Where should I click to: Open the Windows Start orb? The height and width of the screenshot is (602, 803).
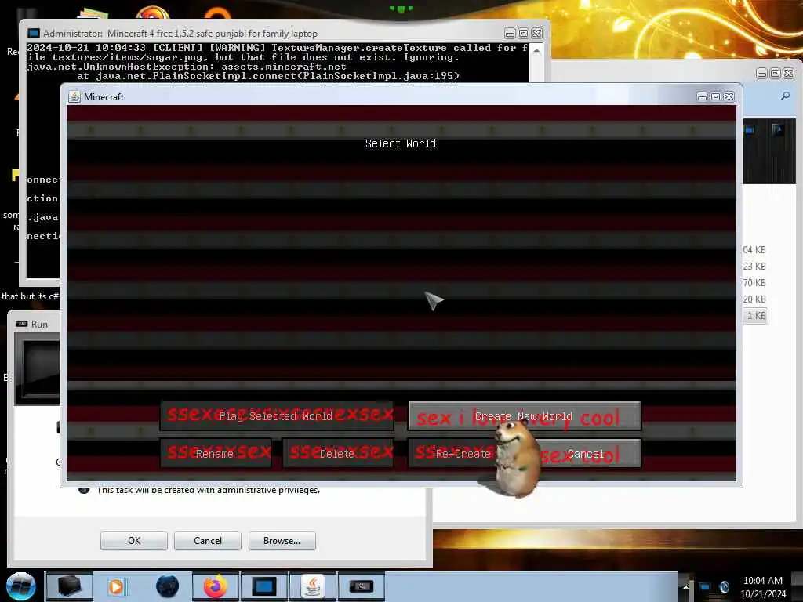point(20,586)
